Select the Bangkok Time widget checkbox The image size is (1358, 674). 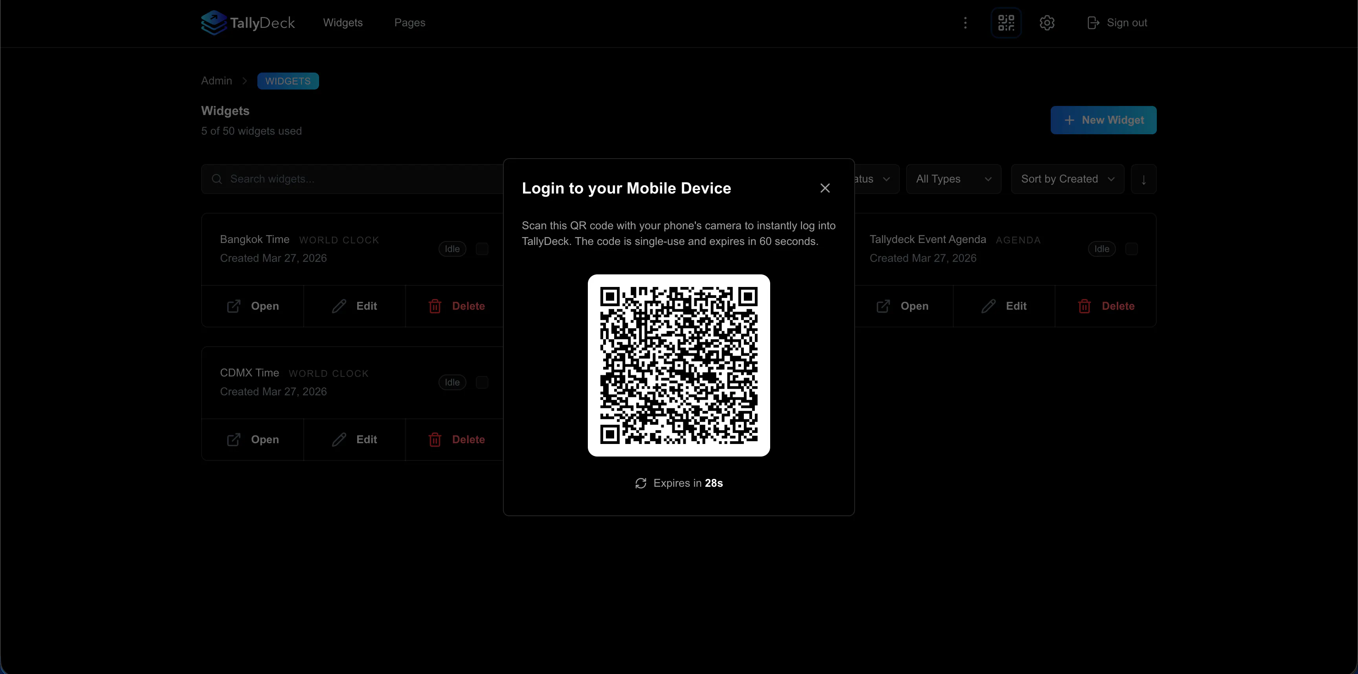[482, 249]
